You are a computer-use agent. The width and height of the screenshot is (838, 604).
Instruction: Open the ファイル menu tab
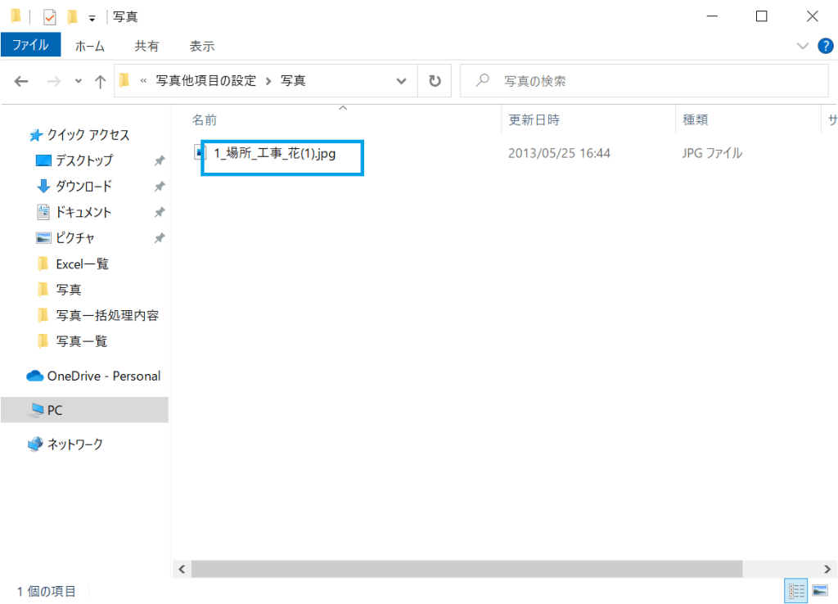pos(30,46)
